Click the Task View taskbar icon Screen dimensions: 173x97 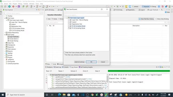(52, 95)
